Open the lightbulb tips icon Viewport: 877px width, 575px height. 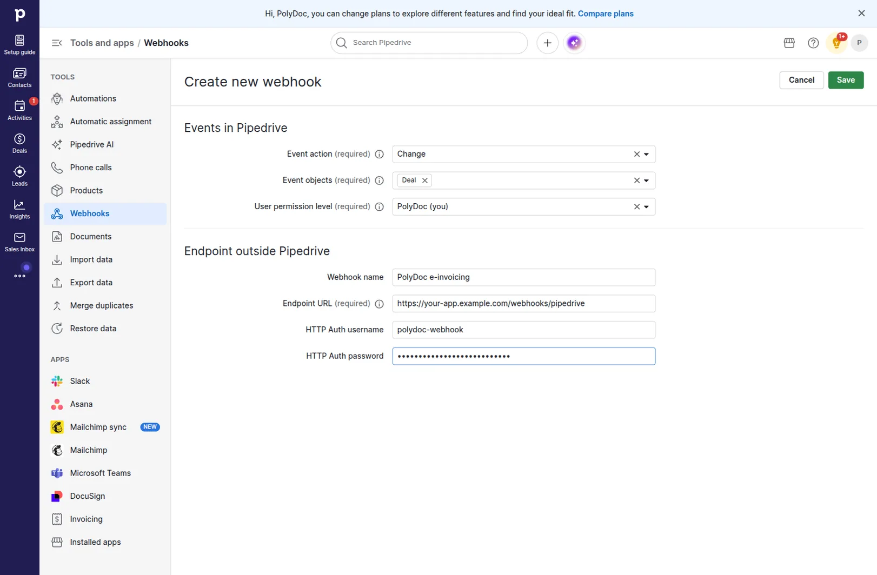pos(836,43)
